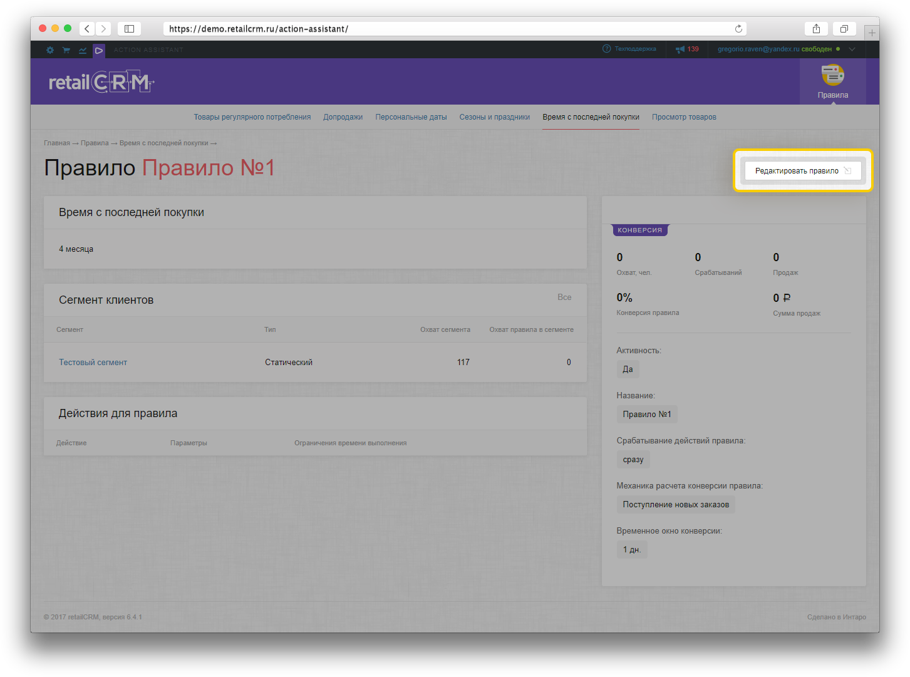The image size is (910, 677).
Task: Click Поступление новых заказов value
Action: tap(676, 504)
